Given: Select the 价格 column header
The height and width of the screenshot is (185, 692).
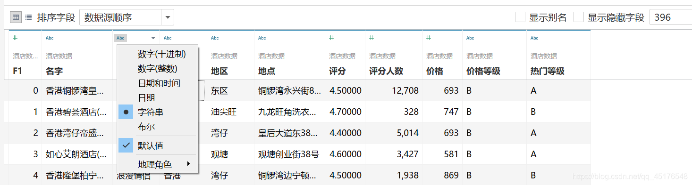Looking at the screenshot, I should (x=435, y=71).
